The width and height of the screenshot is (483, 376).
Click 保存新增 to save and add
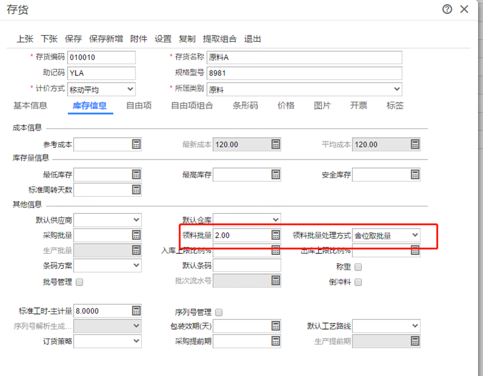106,38
